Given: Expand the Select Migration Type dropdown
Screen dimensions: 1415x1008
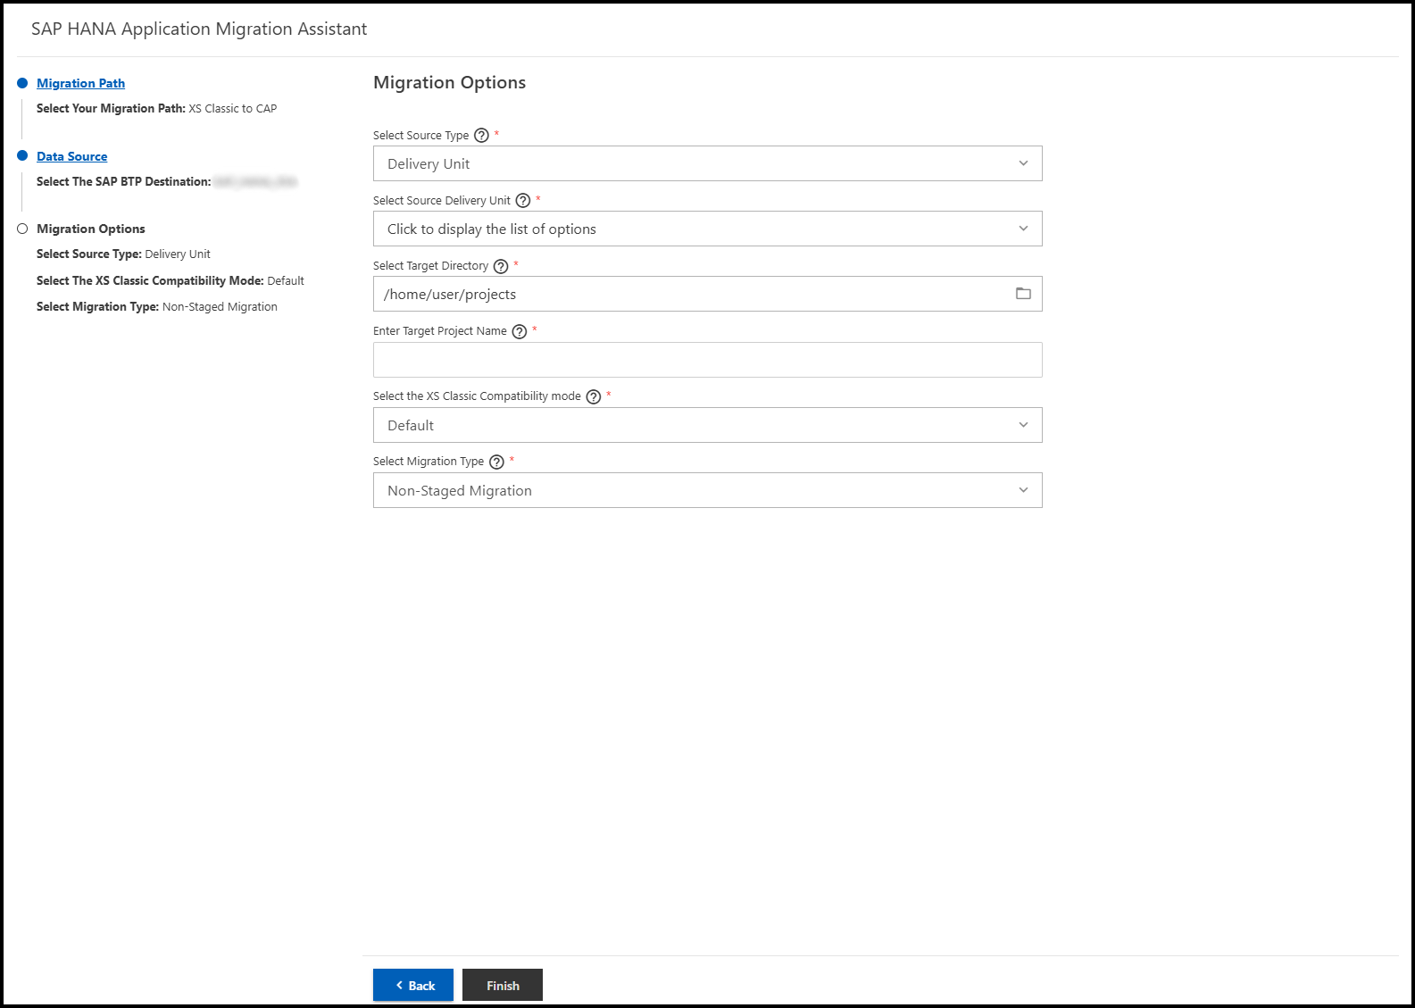Looking at the screenshot, I should 707,490.
